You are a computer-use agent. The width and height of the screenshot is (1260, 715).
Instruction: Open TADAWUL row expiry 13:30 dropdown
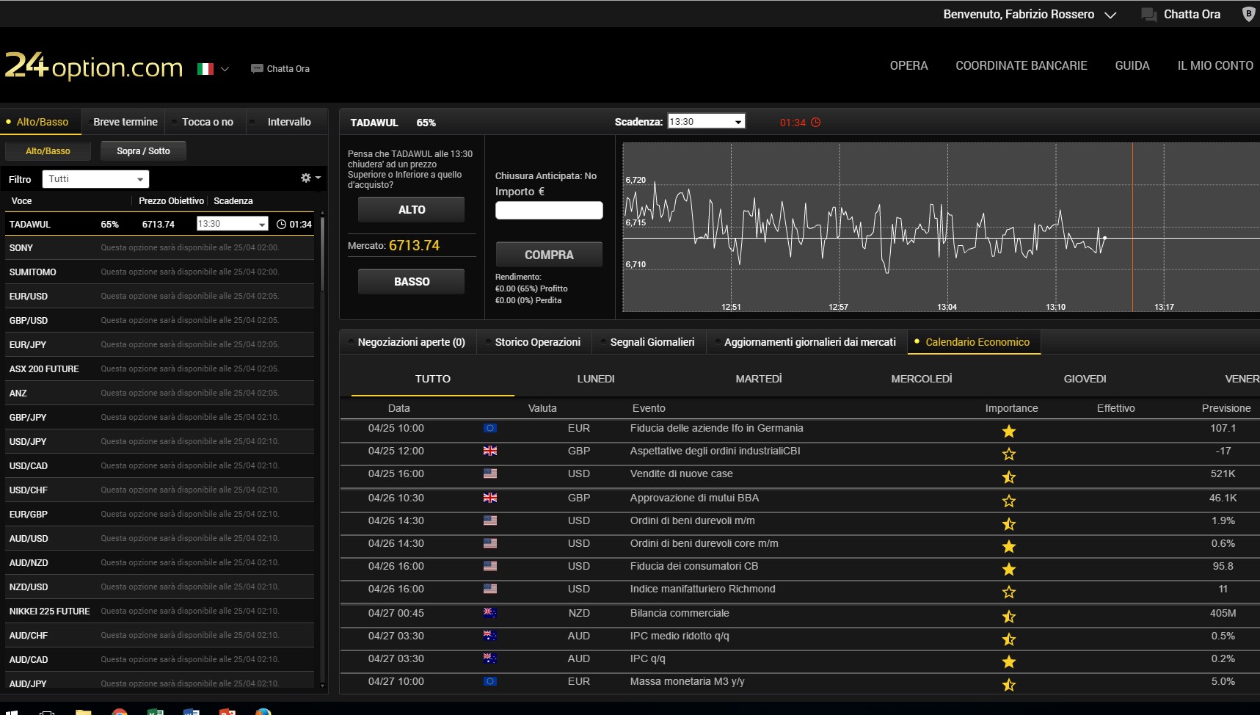click(232, 224)
